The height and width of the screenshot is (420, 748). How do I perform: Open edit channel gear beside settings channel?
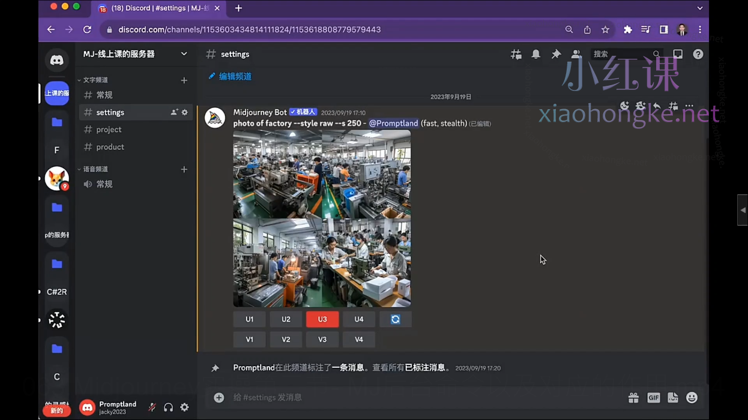click(184, 112)
